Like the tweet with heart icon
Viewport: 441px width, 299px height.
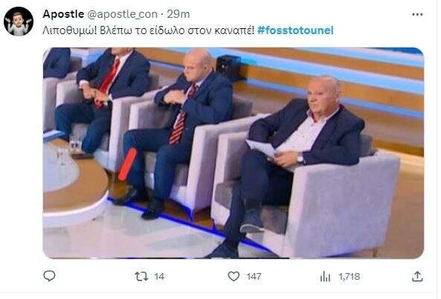tap(234, 277)
